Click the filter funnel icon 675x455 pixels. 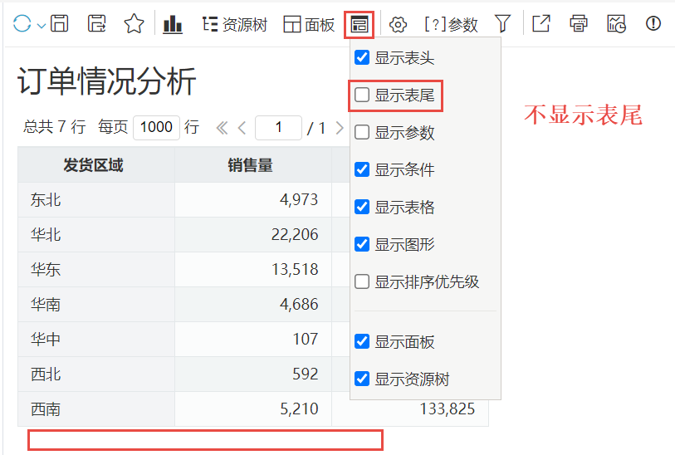click(502, 24)
